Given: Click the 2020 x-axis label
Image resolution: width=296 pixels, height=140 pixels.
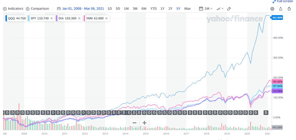Looking at the screenshot, I should click(247, 134).
